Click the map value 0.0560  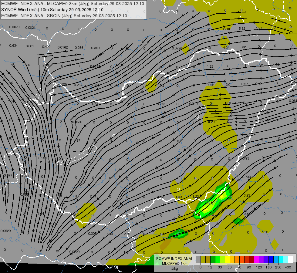[x=77, y=122]
